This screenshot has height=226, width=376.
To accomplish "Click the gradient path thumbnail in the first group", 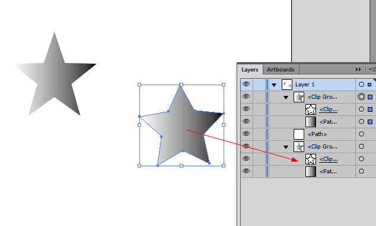I will (x=311, y=122).
